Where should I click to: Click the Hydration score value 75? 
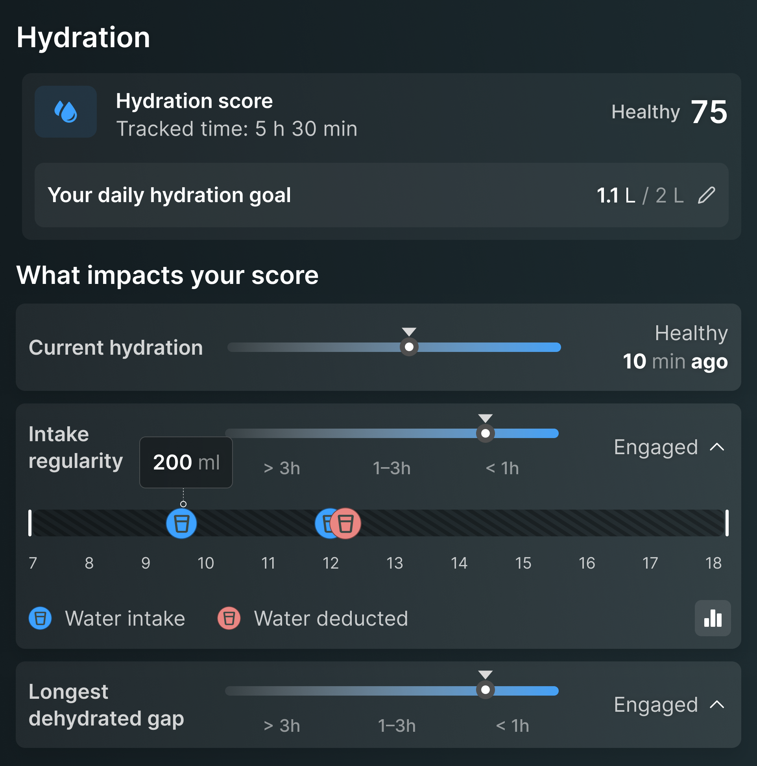pyautogui.click(x=709, y=112)
